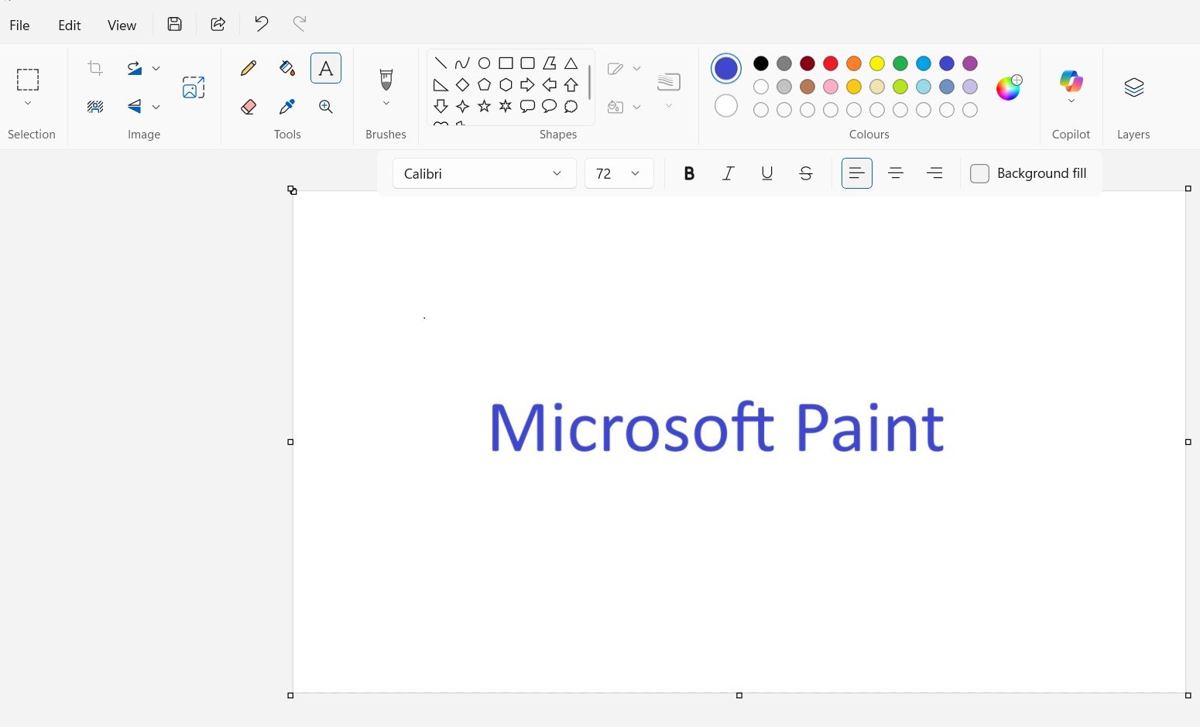The image size is (1200, 727).
Task: Expand the Brushes options chevron
Action: click(x=386, y=103)
